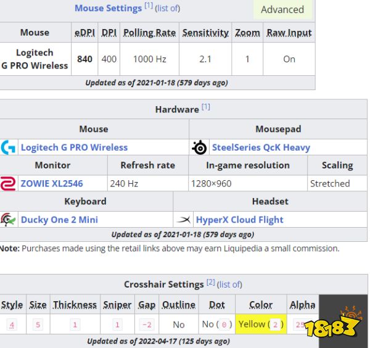Open the Ducky One 2 Mini link
The height and width of the screenshot is (348, 370).
(59, 220)
